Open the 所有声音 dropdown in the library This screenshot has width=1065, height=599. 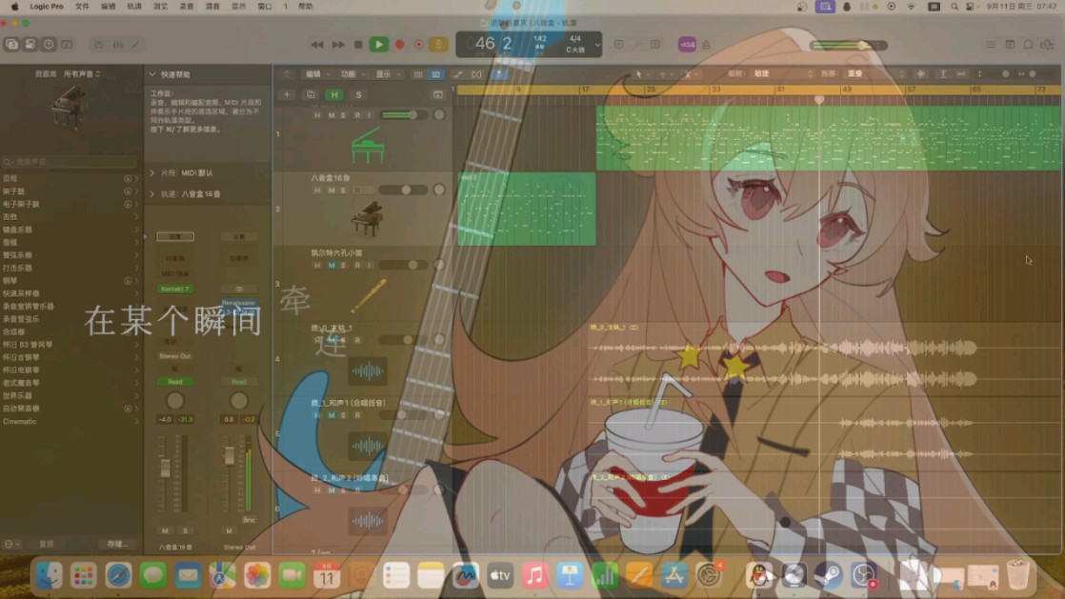[82, 74]
